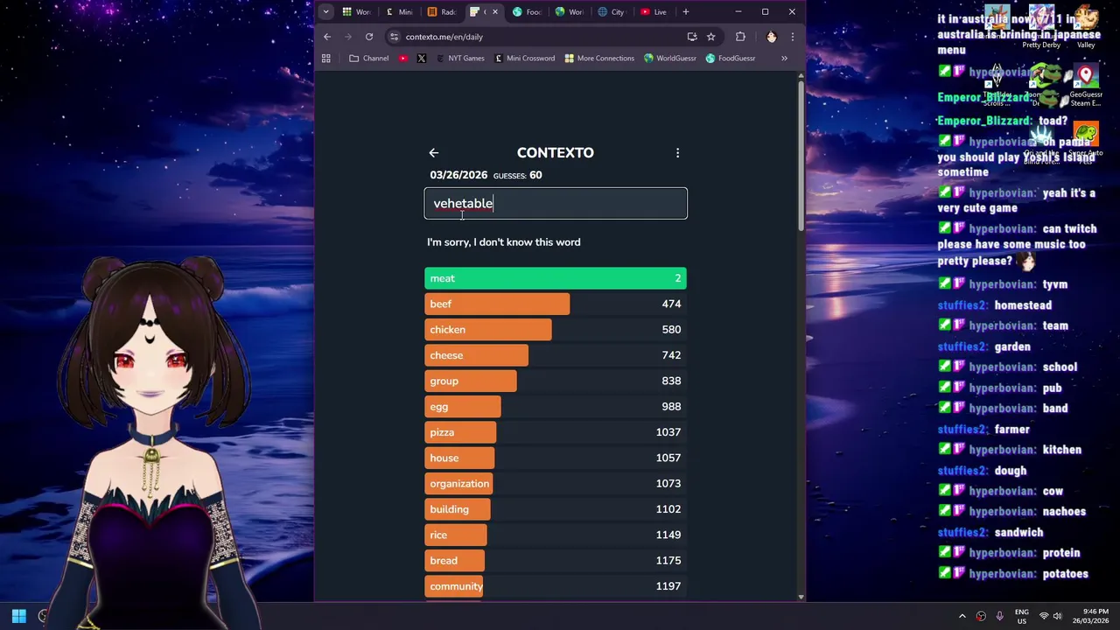Image resolution: width=1120 pixels, height=630 pixels.
Task: Bookmark this page with the star icon
Action: 711,37
